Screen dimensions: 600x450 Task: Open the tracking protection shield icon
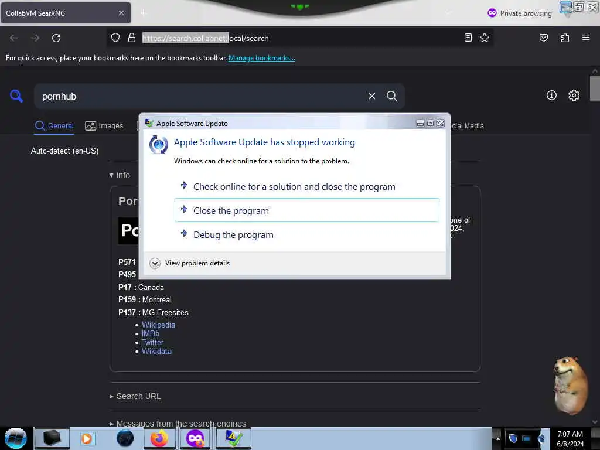point(115,37)
